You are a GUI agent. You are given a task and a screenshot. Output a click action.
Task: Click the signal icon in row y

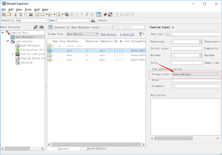pos(49,55)
